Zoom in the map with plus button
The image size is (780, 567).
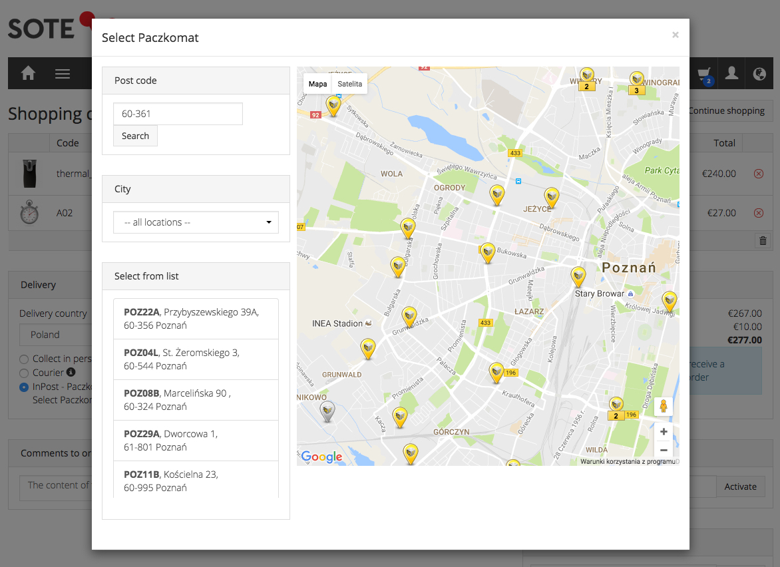(x=663, y=432)
